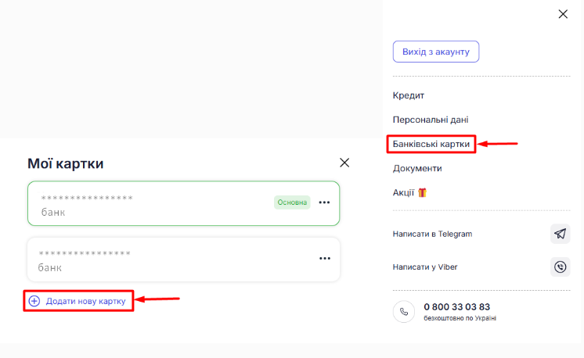The height and width of the screenshot is (358, 584).
Task: Click the gift icon beside Акції
Action: pyautogui.click(x=423, y=192)
